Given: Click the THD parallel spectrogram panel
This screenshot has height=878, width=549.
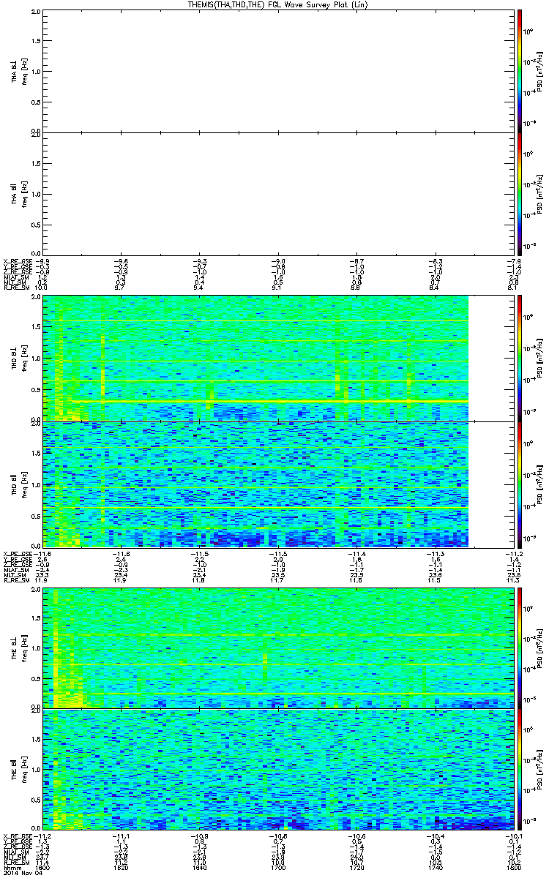Looking at the screenshot, I should (277, 484).
